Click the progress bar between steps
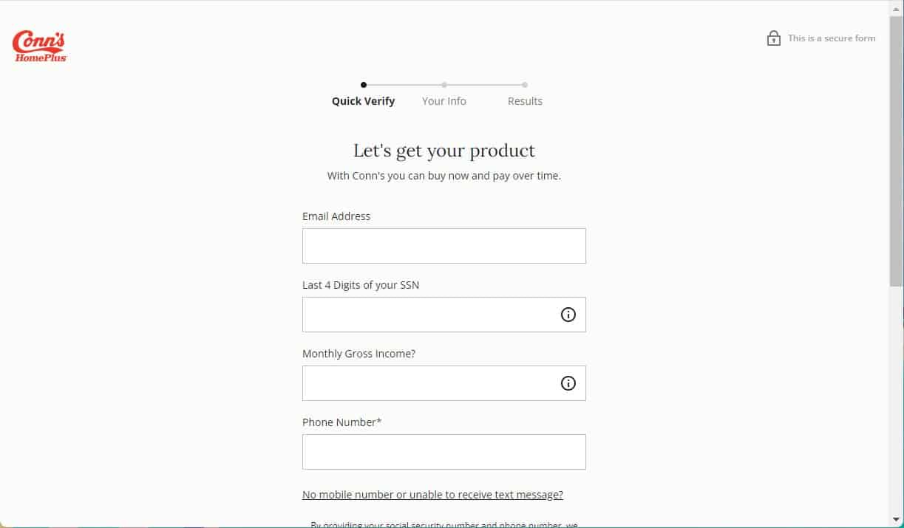Screen dimensions: 904x528 [403, 85]
